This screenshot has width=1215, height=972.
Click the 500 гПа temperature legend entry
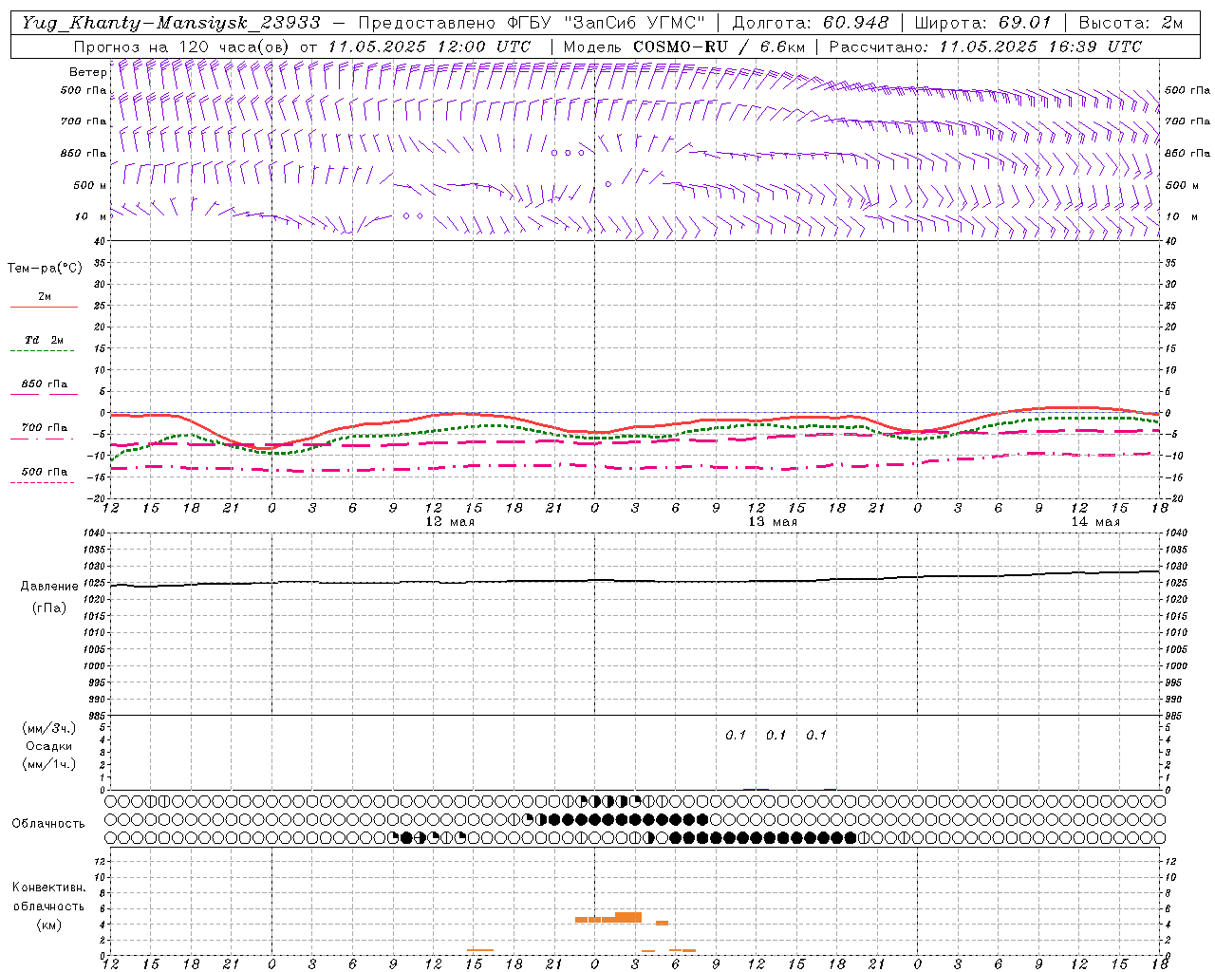tap(44, 472)
